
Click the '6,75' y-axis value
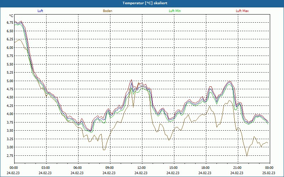point(10,23)
